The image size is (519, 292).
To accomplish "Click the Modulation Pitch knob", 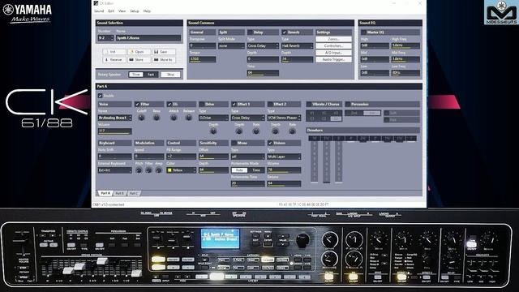I will (x=139, y=170).
